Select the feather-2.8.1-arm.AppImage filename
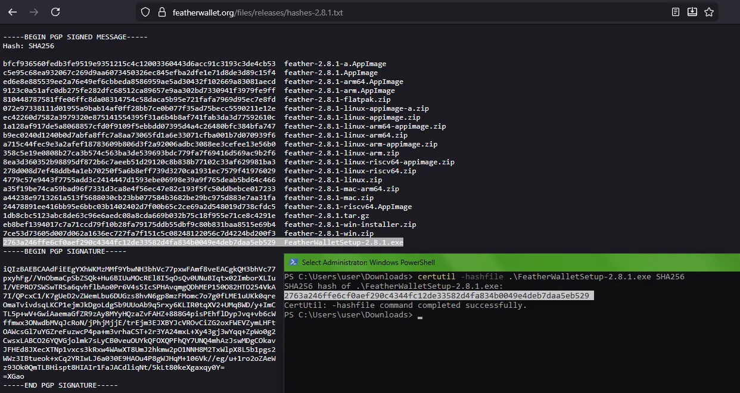The width and height of the screenshot is (740, 393). click(x=340, y=91)
